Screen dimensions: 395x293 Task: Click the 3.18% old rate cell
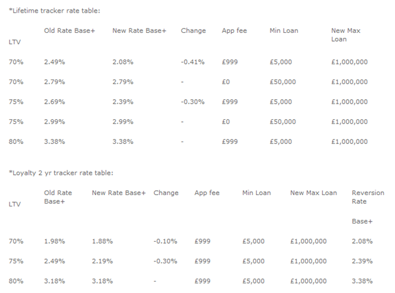54,281
